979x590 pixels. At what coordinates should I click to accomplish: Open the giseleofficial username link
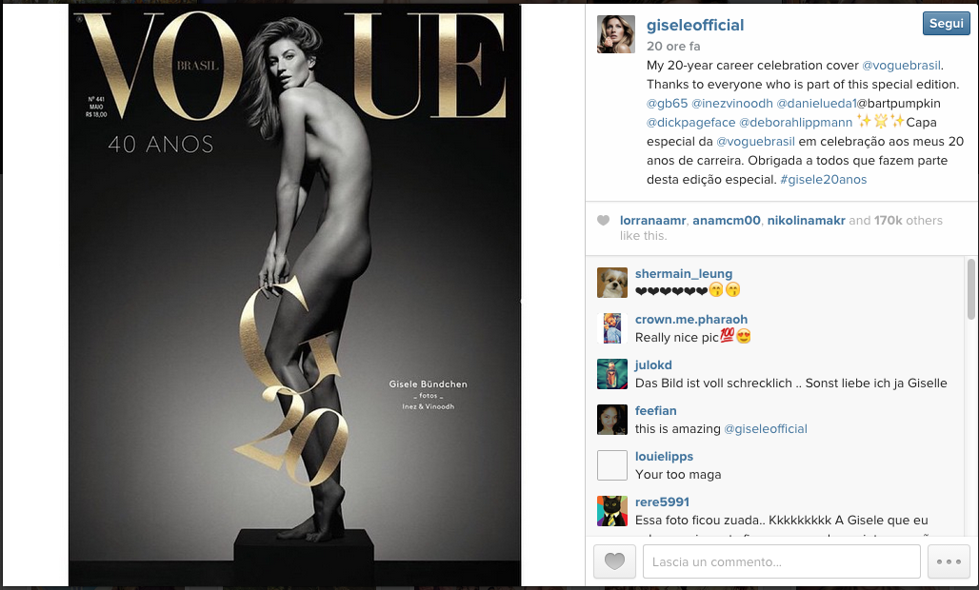click(695, 25)
